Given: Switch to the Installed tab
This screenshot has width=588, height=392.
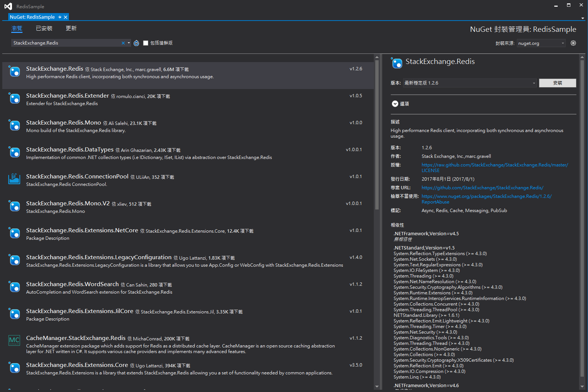Looking at the screenshot, I should coord(44,28).
